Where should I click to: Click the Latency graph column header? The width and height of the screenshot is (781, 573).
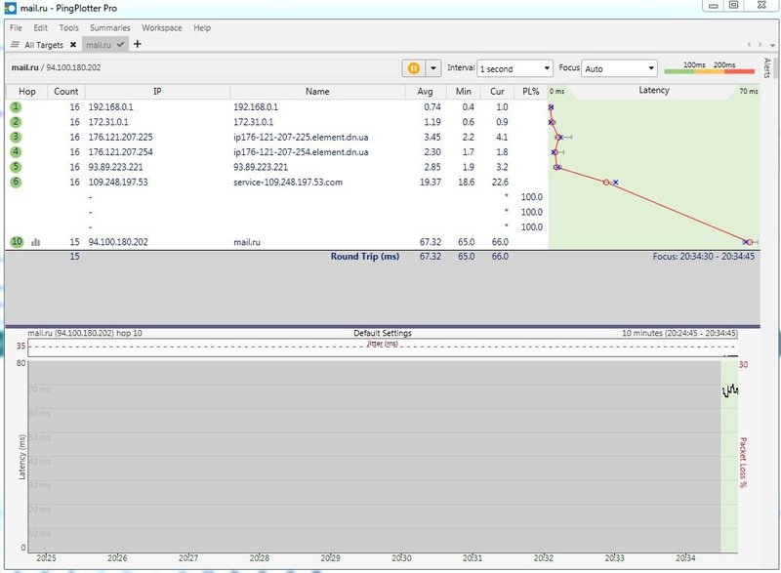point(654,91)
